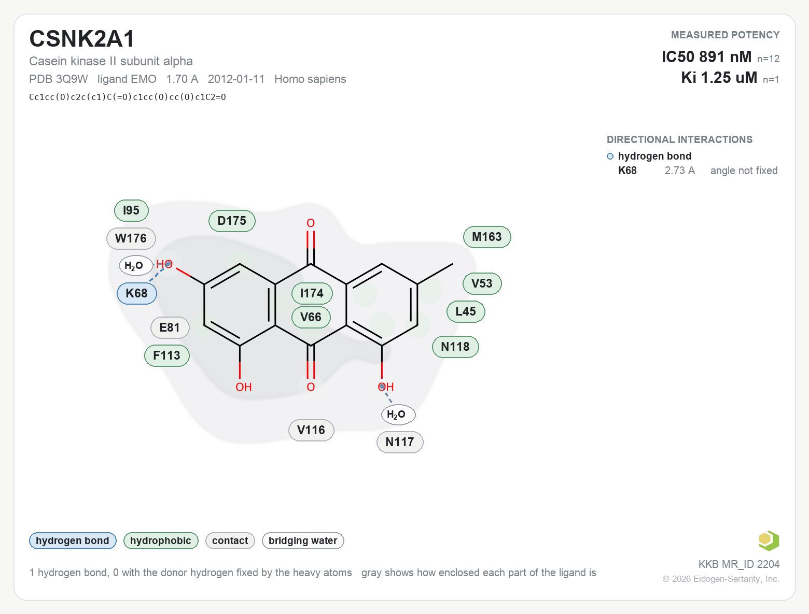
Task: Click the bridging water legend pill
Action: (303, 540)
